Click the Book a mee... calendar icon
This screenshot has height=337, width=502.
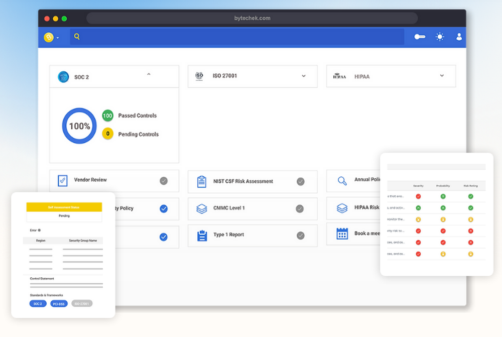[x=342, y=234]
